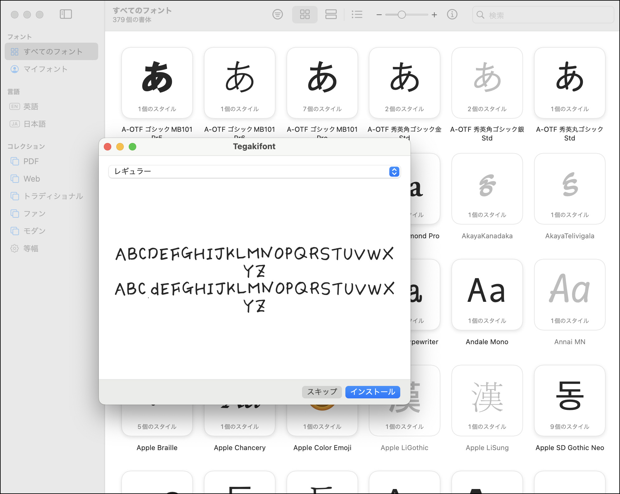Switch to sample rows view icon
Screen dimensions: 620x494
[331, 14]
